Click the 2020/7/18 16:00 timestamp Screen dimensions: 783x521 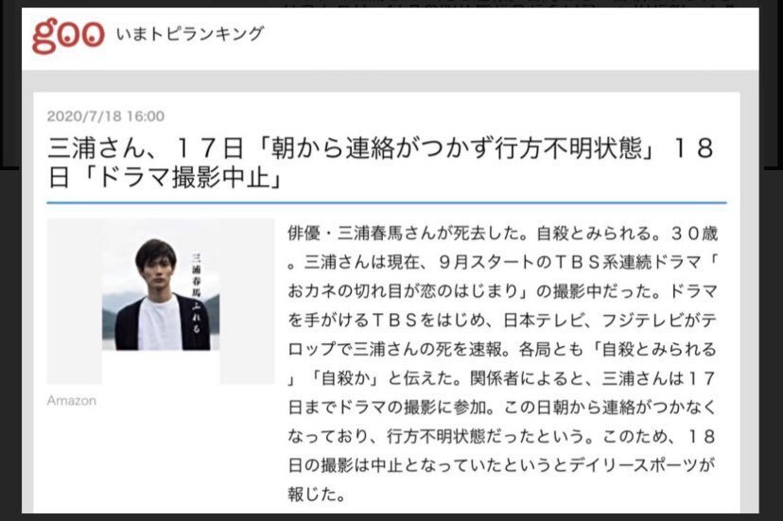[x=106, y=116]
